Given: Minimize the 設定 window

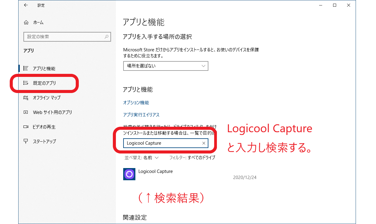Looking at the screenshot, I should 321,5.
